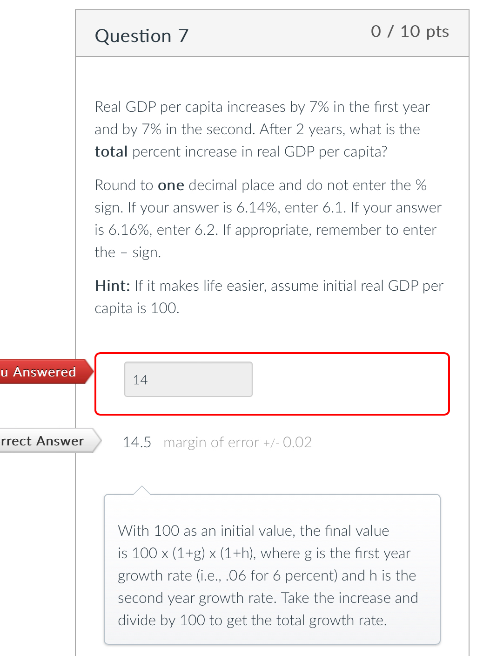Screen dimensions: 490x656
Task: Click the "margin of error +/- 0.02" text
Action: [x=237, y=442]
